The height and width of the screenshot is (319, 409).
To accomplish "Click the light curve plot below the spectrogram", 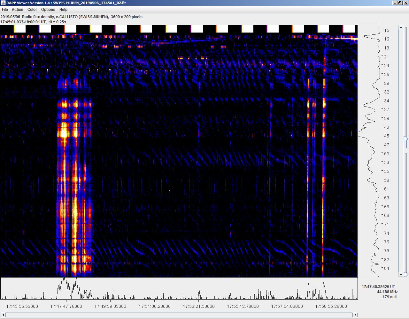I will point(179,288).
